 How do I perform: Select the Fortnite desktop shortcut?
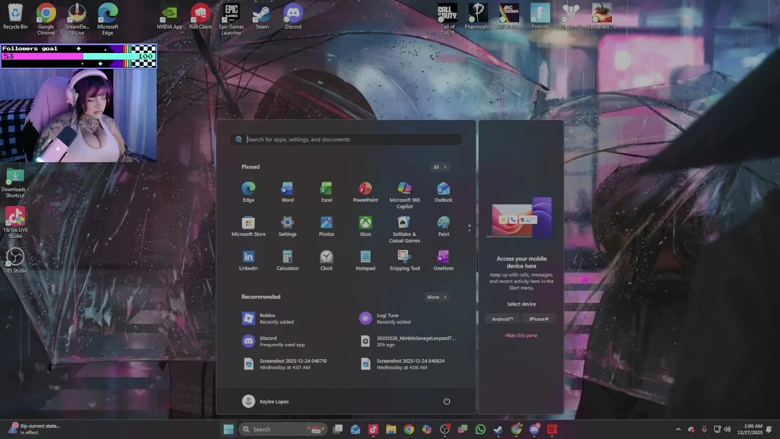coord(540,16)
